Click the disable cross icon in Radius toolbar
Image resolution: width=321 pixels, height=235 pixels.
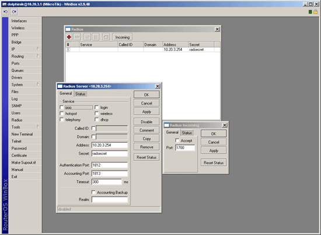point(96,37)
